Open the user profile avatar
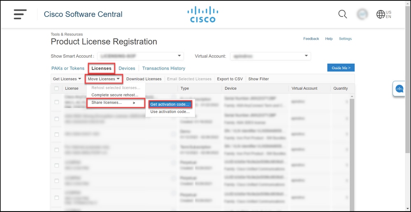The image size is (411, 212). click(362, 14)
